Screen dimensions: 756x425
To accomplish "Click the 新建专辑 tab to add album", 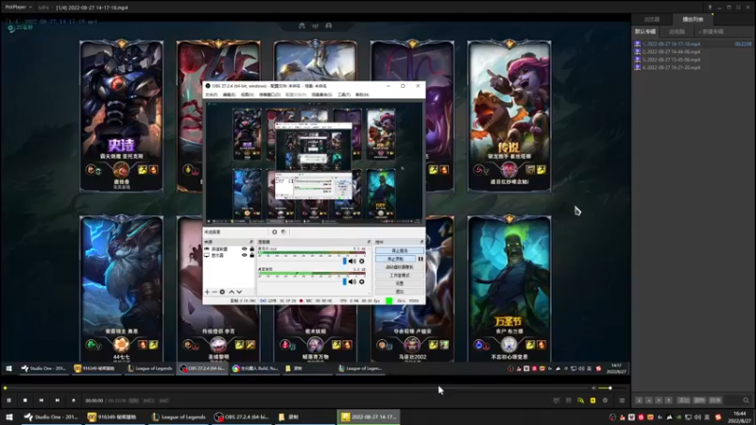I will 712,32.
